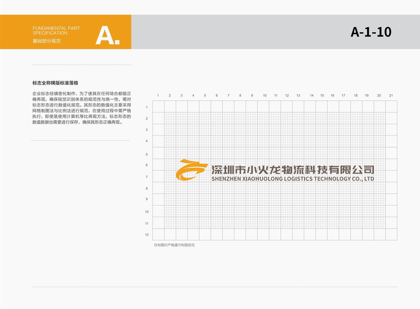420x309 pixels.
Task: Click the row label 3 beside the grid
Action: tap(147, 130)
